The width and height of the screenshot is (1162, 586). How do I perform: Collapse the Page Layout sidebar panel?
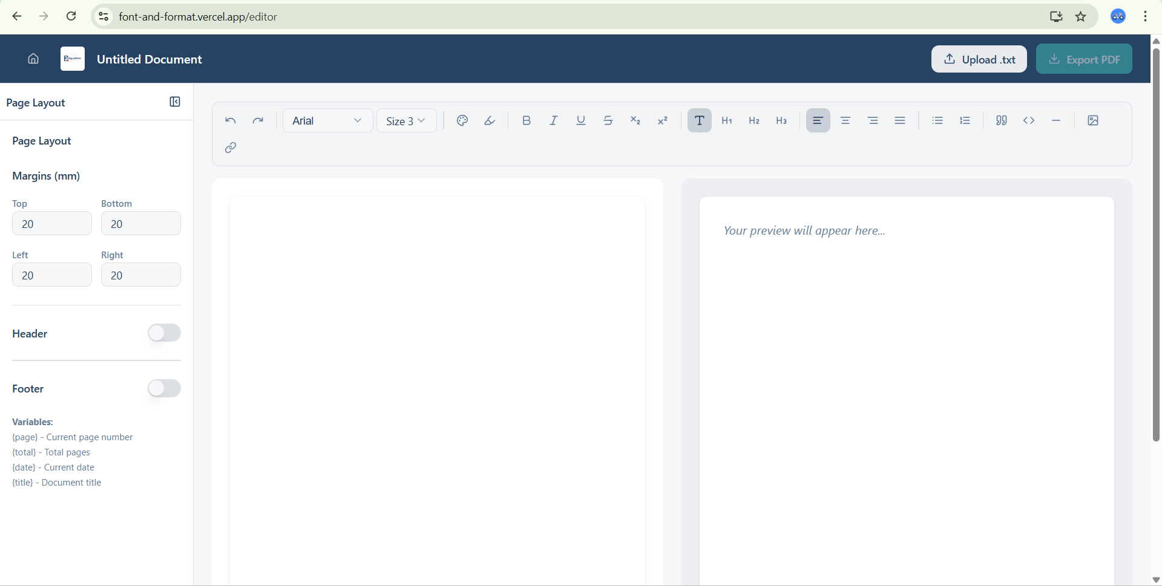click(x=174, y=102)
